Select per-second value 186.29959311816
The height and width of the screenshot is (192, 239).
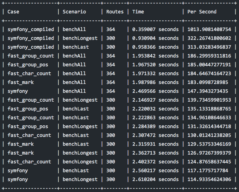point(209,56)
